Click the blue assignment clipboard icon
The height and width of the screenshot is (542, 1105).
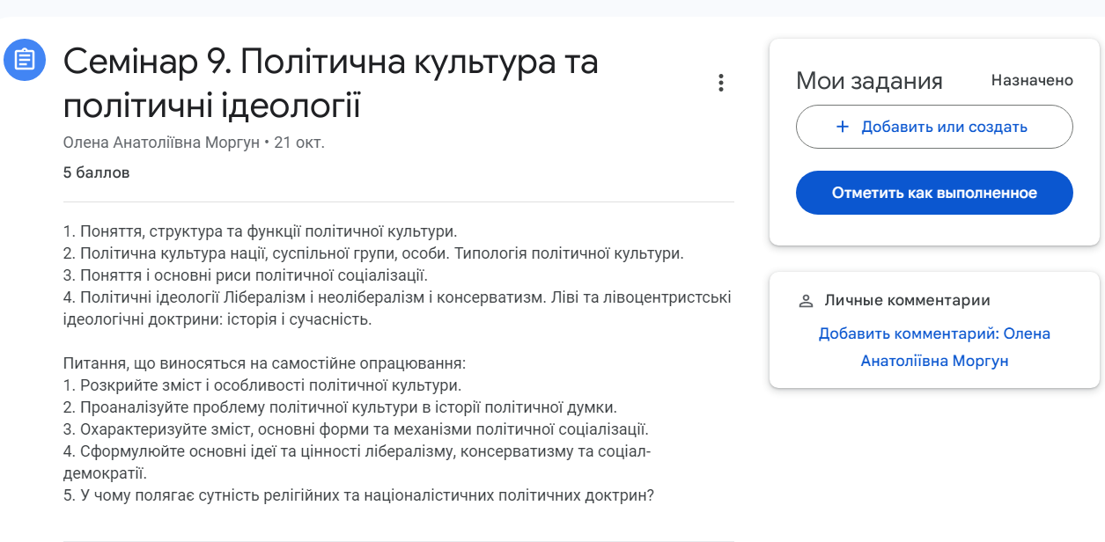pyautogui.click(x=25, y=60)
